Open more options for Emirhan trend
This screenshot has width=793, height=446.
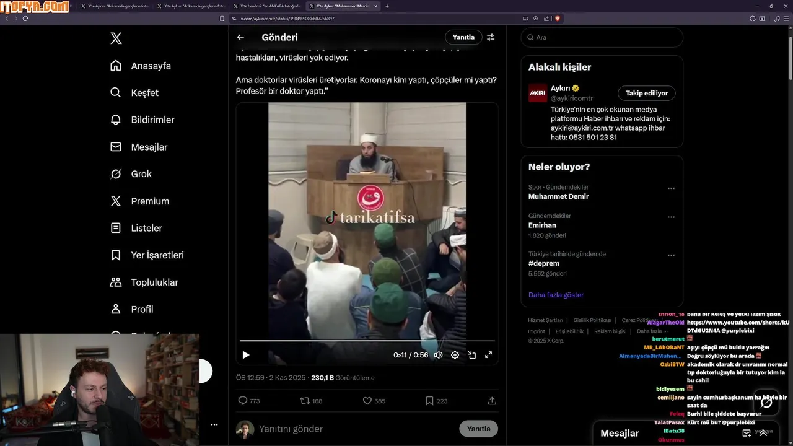671,217
